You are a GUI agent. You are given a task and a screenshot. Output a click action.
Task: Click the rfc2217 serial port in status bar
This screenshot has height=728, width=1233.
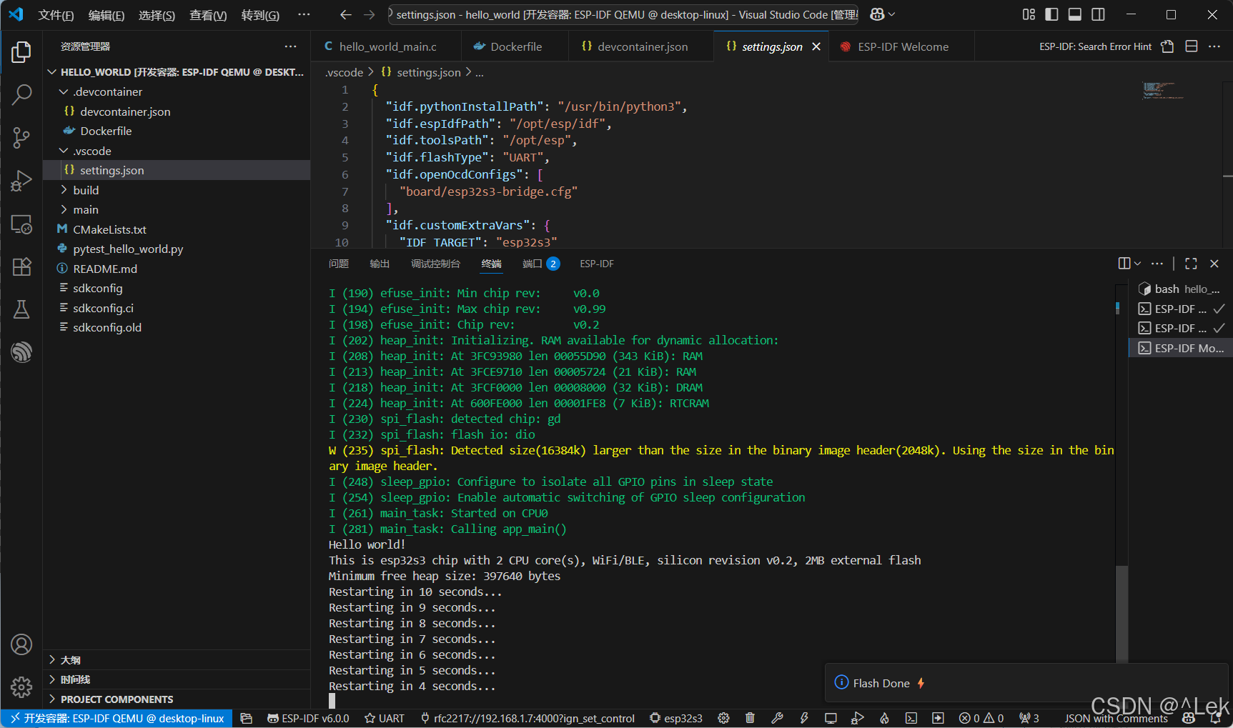pyautogui.click(x=528, y=718)
